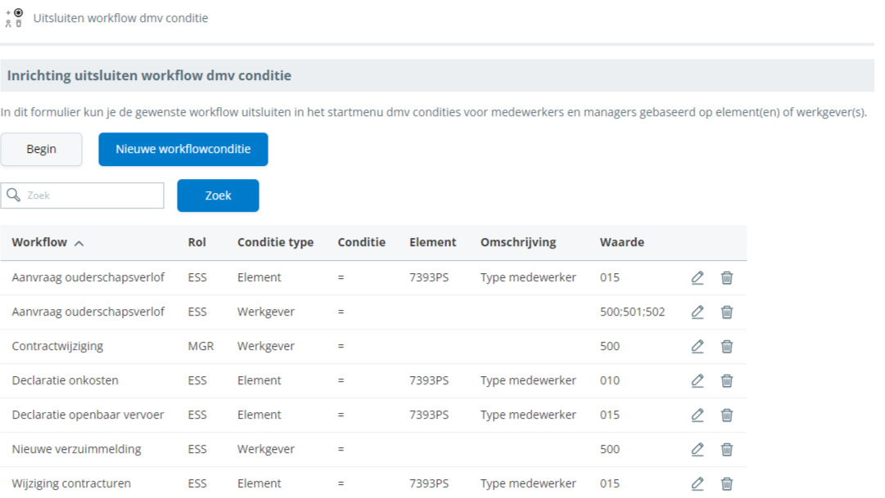Edit the Contractwijziging MGR row
This screenshot has height=498, width=885.
697,346
